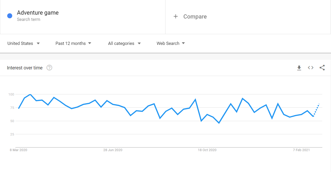This screenshot has width=331, height=172.
Task: Click the Interest over time heading
Action: [x=25, y=68]
